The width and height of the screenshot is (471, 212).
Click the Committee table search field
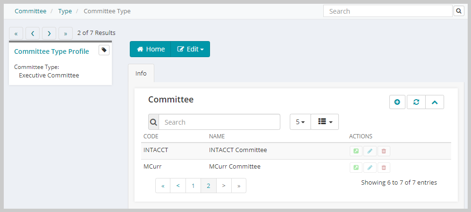(x=219, y=122)
